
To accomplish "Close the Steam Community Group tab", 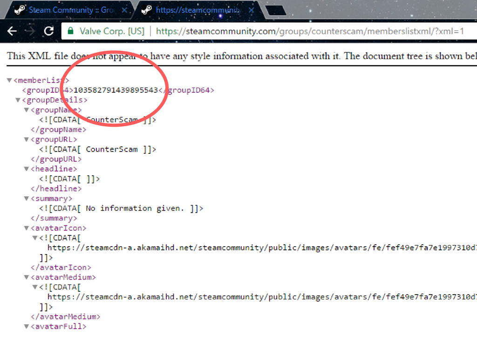I will point(124,10).
